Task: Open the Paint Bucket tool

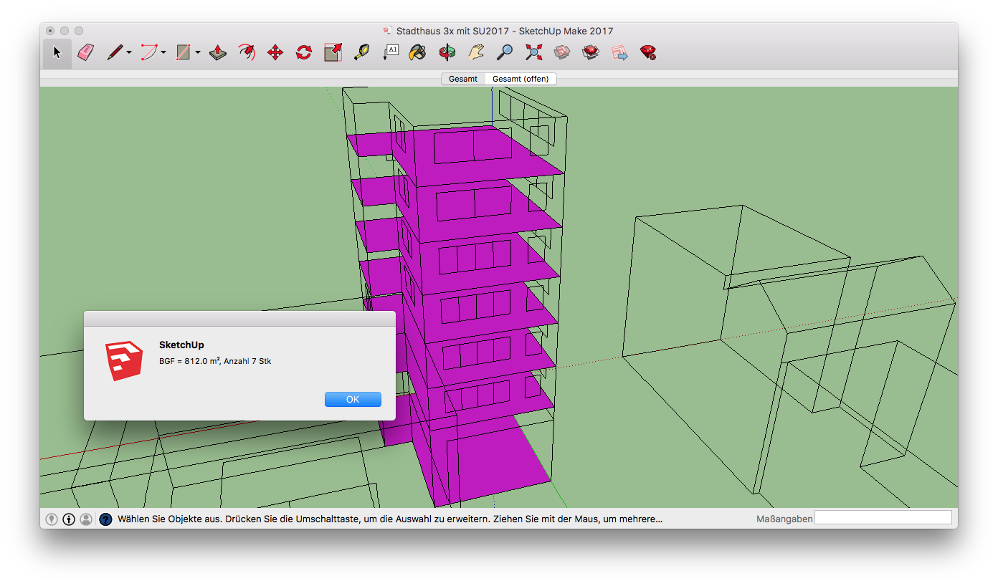Action: click(417, 52)
